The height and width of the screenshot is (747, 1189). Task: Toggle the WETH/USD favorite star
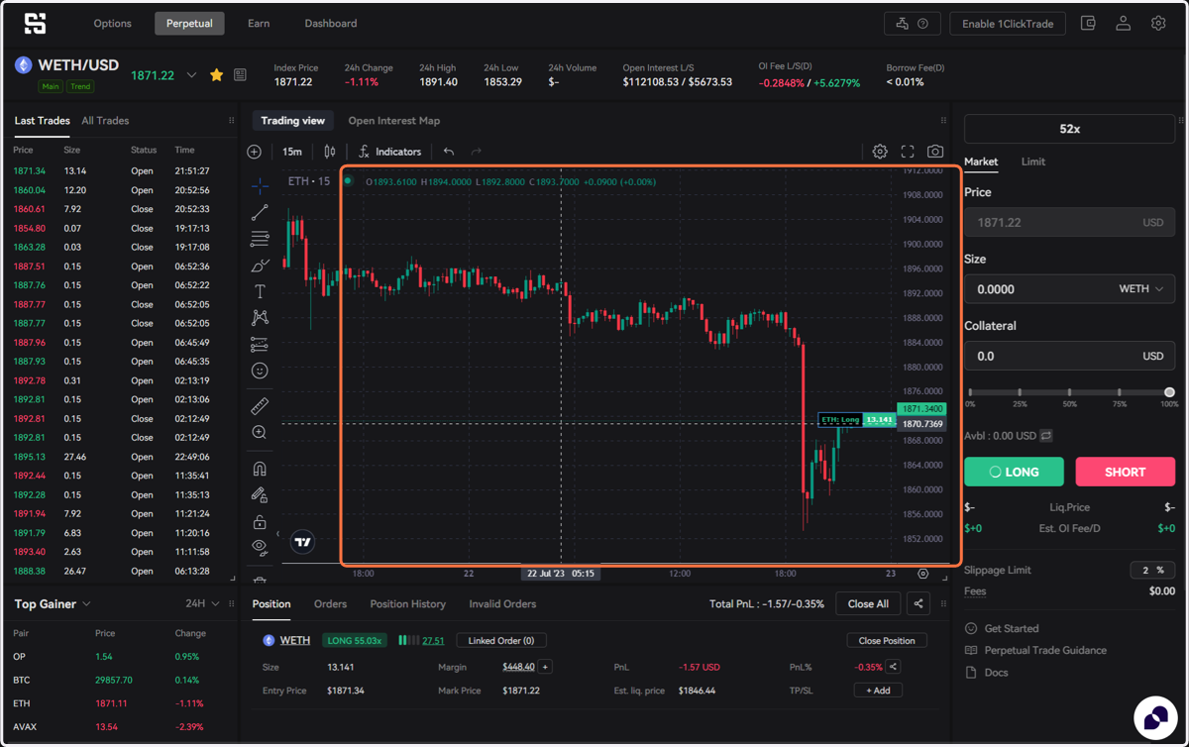point(216,75)
